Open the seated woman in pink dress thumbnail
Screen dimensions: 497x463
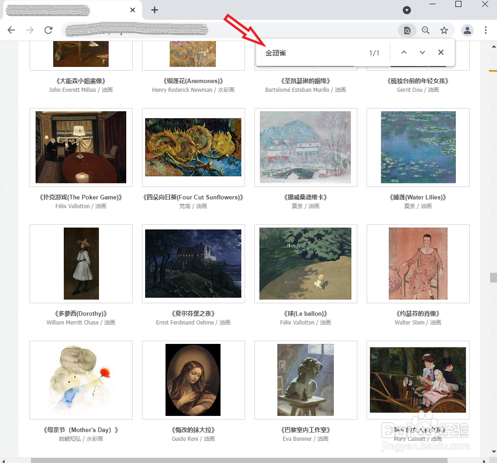click(x=418, y=264)
